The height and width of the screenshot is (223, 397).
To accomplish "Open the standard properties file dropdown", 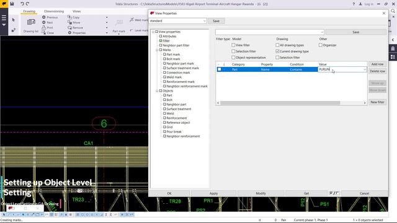I will pyautogui.click(x=204, y=20).
